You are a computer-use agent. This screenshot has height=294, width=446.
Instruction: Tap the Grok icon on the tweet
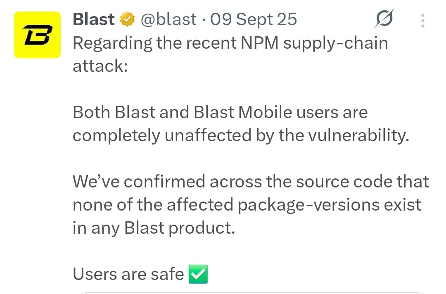[x=384, y=19]
